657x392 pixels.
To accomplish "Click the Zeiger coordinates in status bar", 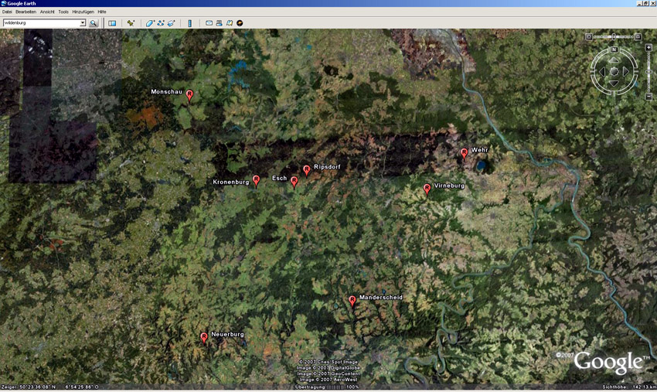I will click(x=50, y=387).
